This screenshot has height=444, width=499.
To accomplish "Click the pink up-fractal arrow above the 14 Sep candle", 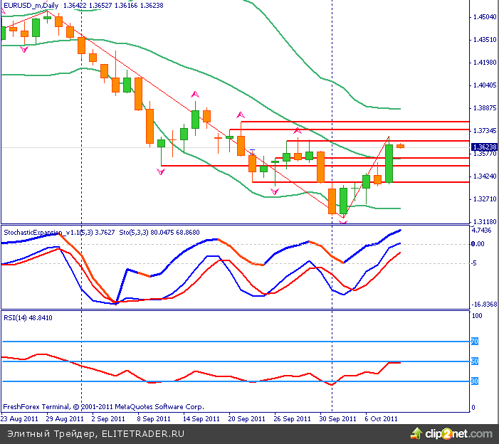I will point(194,94).
